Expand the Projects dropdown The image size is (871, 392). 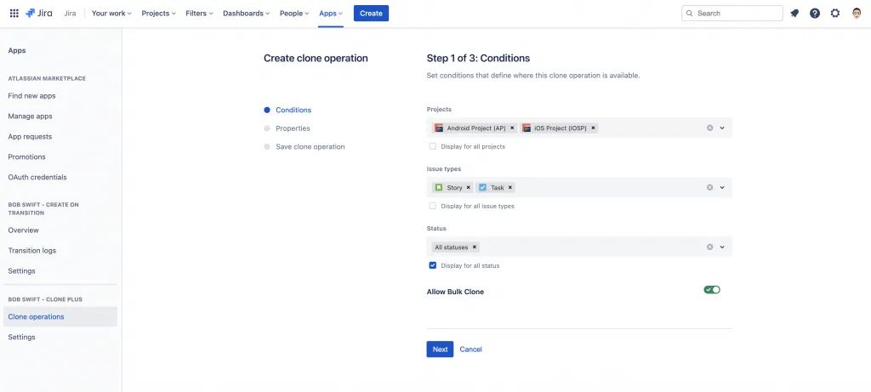click(722, 128)
